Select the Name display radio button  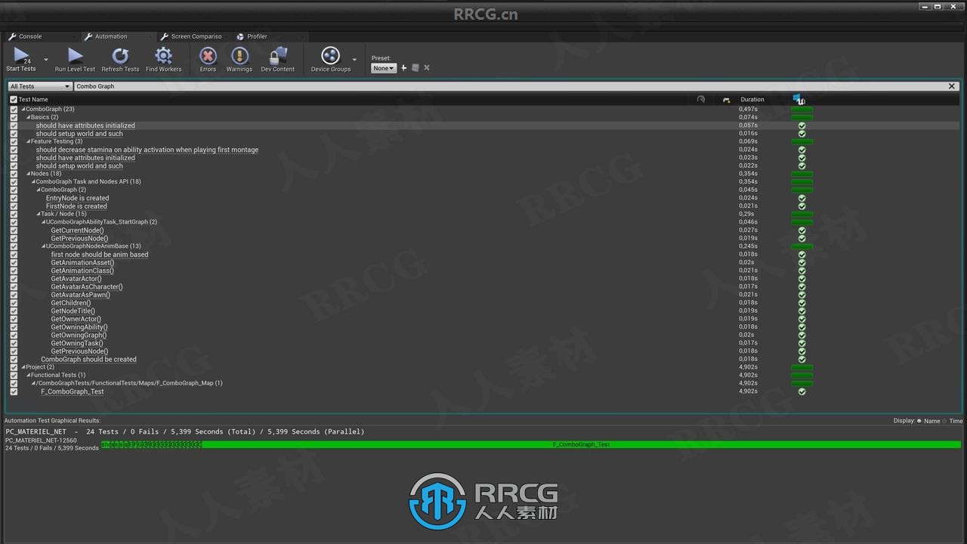[919, 421]
